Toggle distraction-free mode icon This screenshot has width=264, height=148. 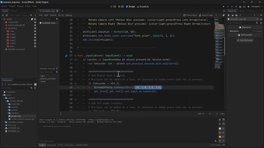click(224, 11)
